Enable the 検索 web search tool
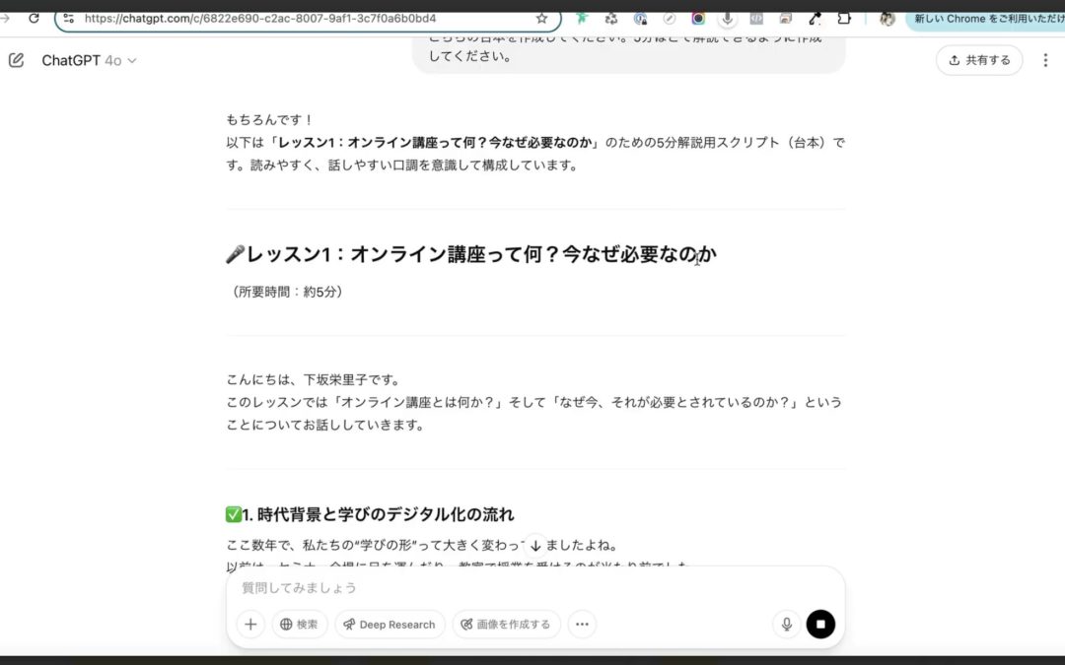The width and height of the screenshot is (1065, 665). (300, 624)
